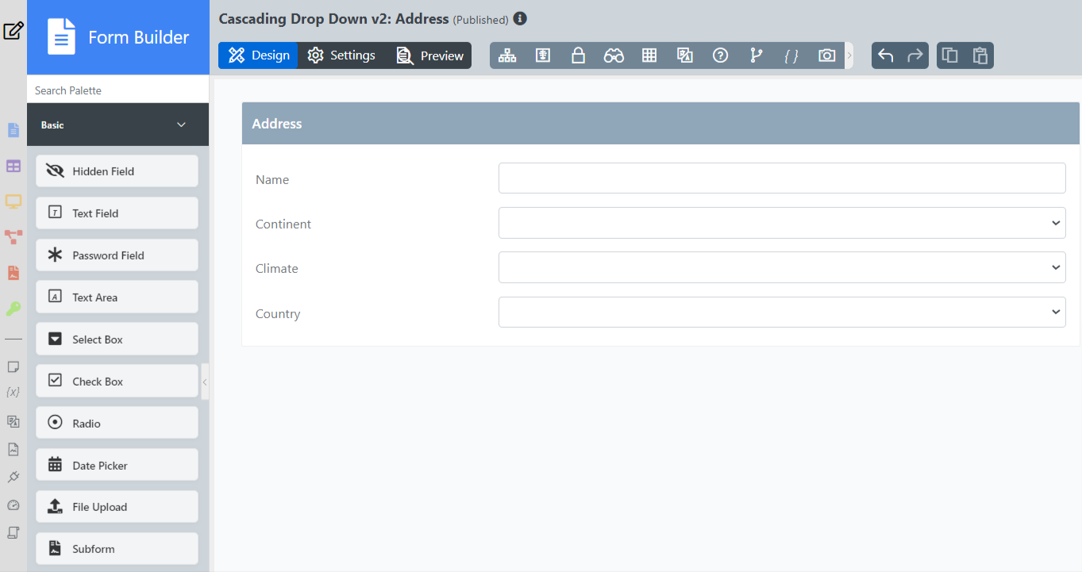
Task: Open the curly braces JSON toolbar icon
Action: click(791, 56)
